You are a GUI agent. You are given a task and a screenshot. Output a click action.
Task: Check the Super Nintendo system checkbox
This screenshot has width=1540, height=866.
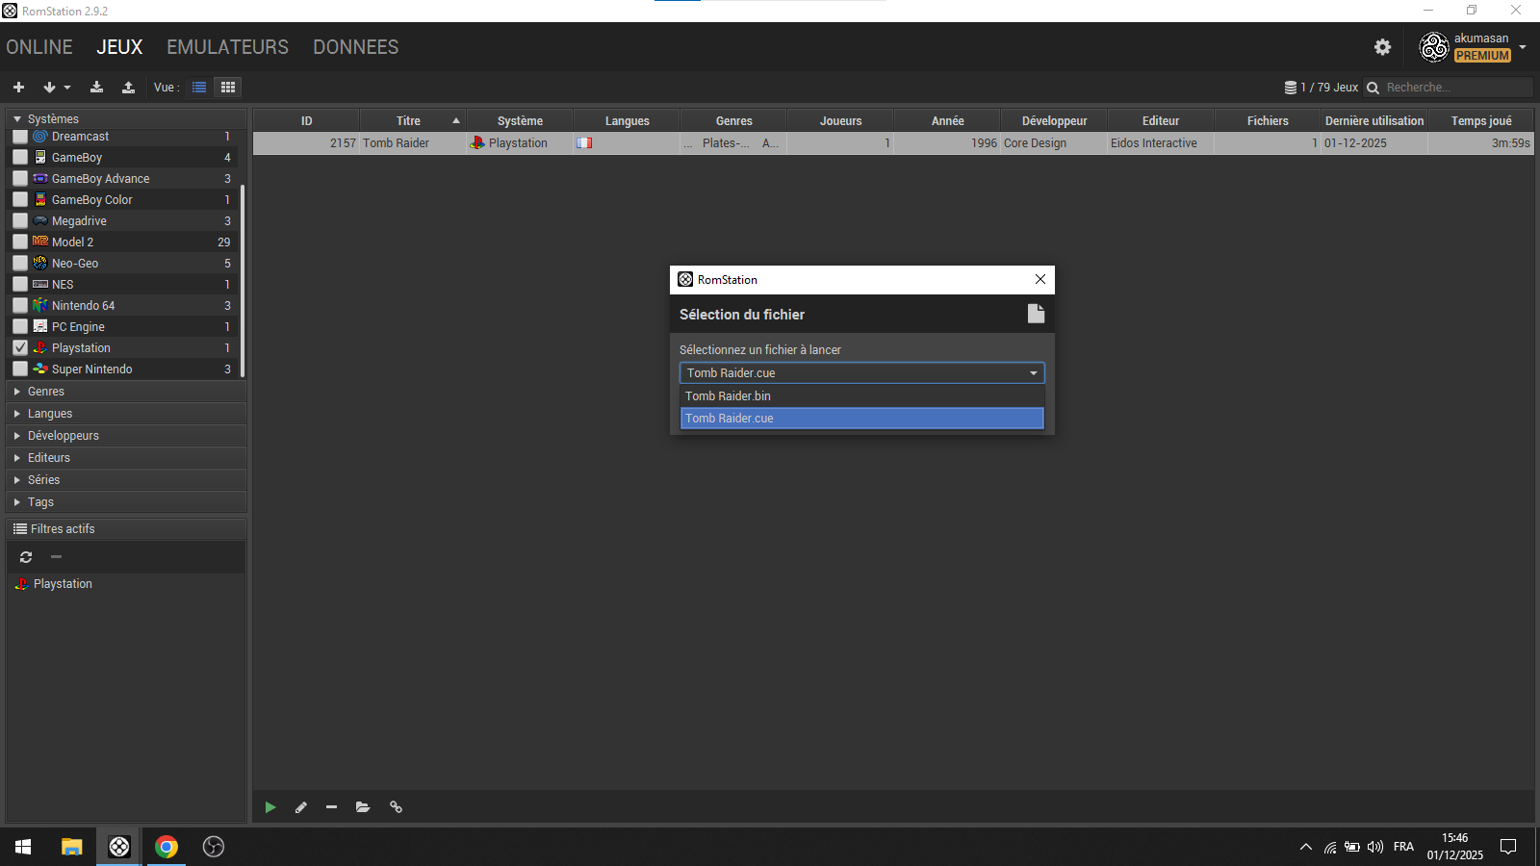point(20,369)
